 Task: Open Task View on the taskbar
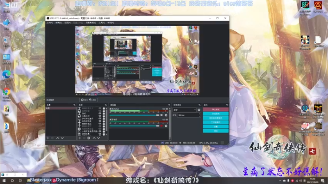click(20, 181)
